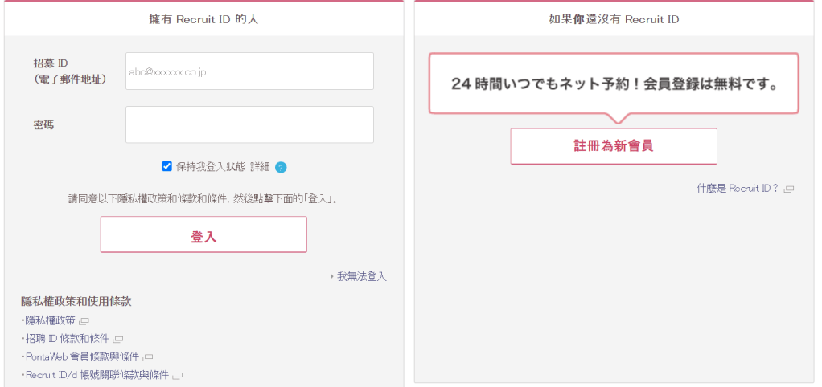Click the 註冊為新會員 button
Screen dimensions: 822x387
coord(613,146)
